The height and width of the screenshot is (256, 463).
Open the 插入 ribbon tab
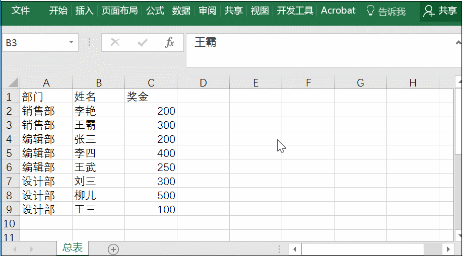click(84, 11)
